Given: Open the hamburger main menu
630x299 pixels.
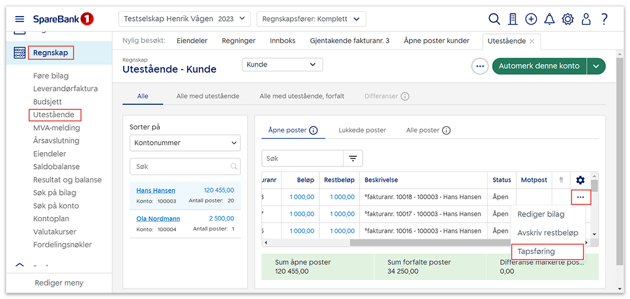Looking at the screenshot, I should [x=20, y=19].
